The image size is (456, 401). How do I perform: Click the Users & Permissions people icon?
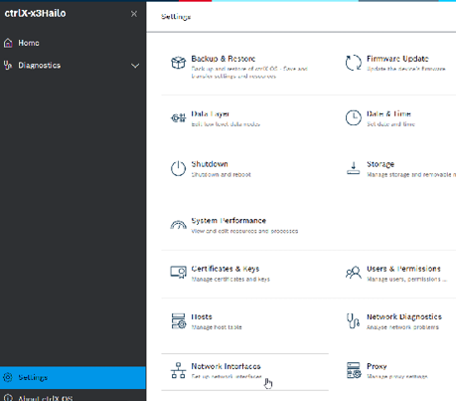point(354,273)
